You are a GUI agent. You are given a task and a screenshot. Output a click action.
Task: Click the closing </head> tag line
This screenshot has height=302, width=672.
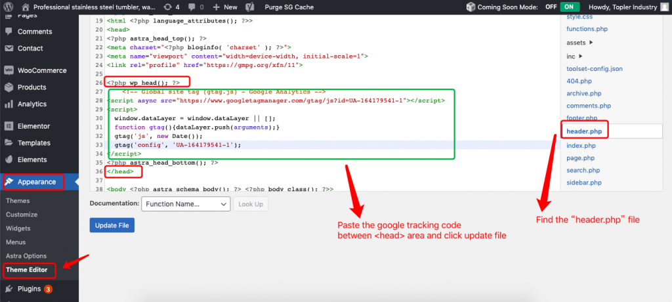click(x=120, y=171)
